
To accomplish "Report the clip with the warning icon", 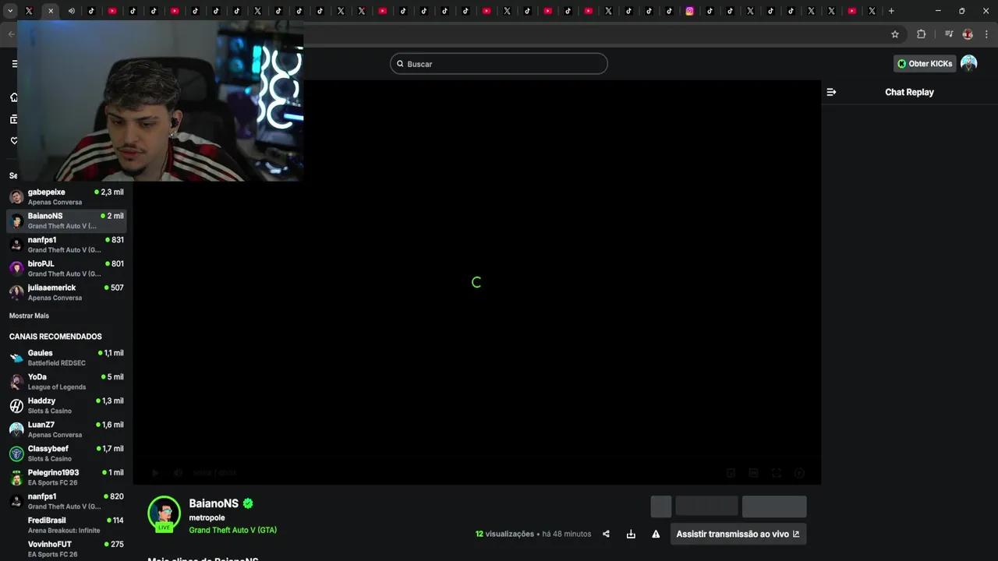I will tap(656, 534).
